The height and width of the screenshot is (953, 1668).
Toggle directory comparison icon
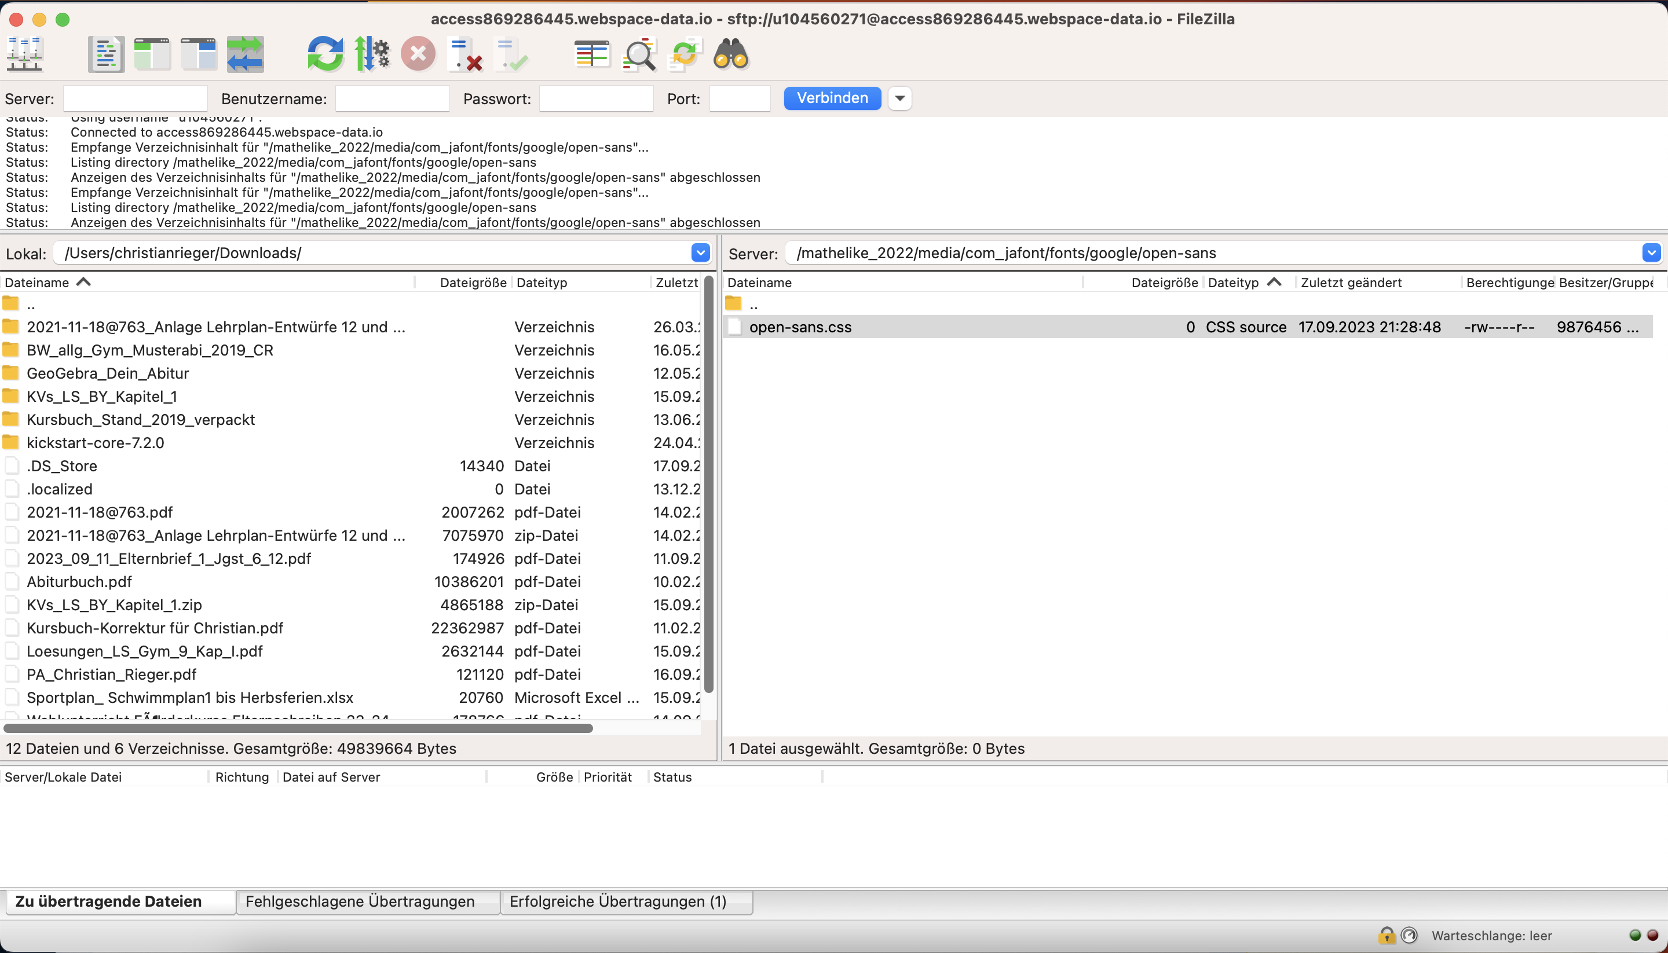click(x=638, y=54)
